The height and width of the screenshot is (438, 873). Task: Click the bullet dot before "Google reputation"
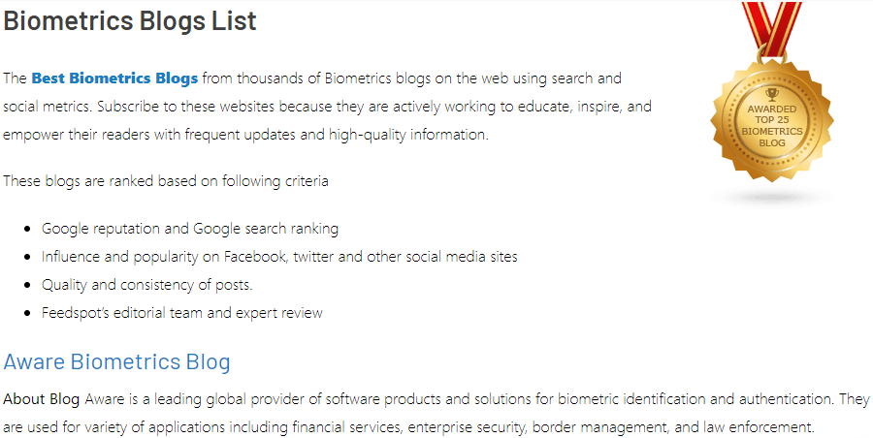click(25, 230)
